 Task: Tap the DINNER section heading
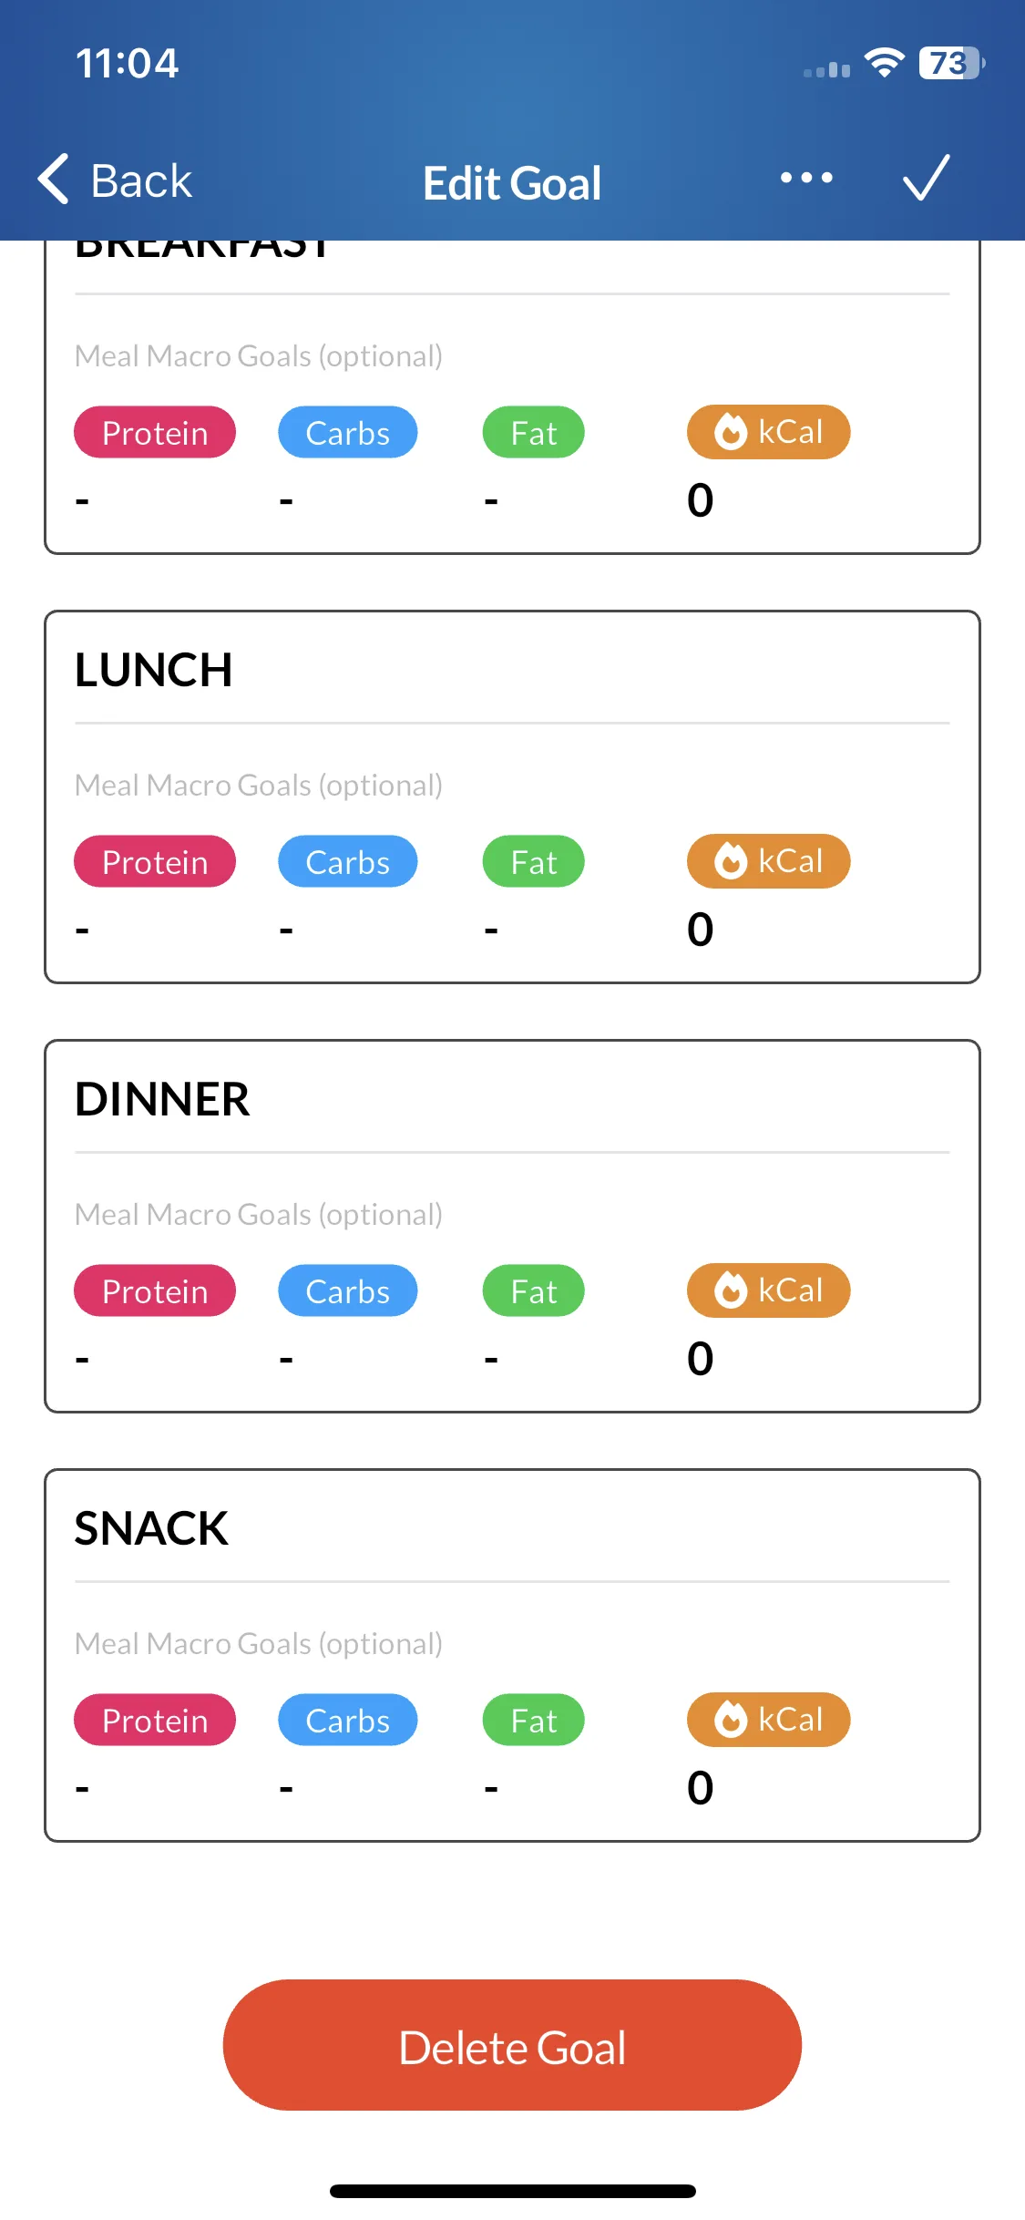pyautogui.click(x=162, y=1099)
